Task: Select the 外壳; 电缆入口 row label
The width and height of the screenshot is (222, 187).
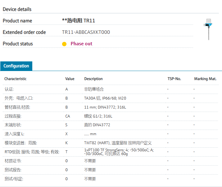Action: [19, 98]
